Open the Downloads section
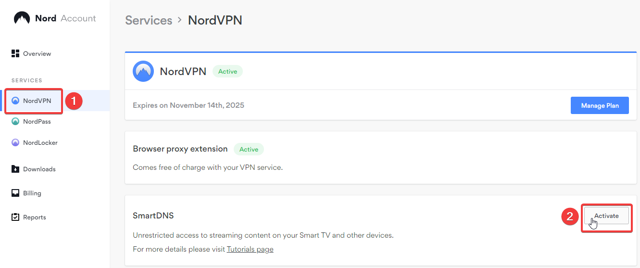640x268 pixels. (39, 169)
